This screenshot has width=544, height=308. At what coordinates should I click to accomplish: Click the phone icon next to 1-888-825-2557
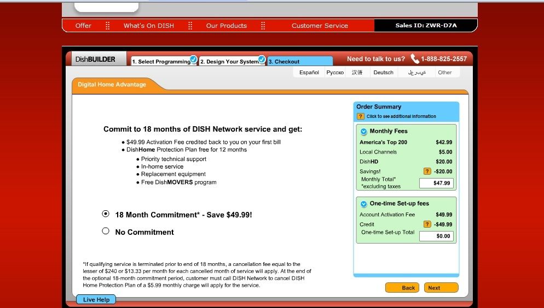coord(415,59)
